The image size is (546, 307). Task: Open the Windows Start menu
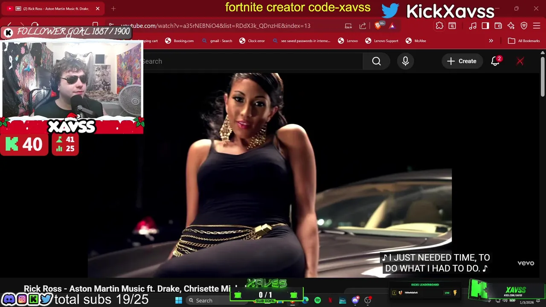pos(179,301)
